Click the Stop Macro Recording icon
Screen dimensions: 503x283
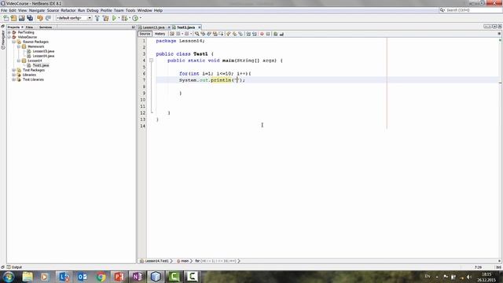tap(268, 34)
